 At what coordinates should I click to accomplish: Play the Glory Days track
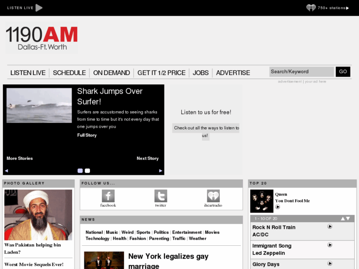[x=330, y=263]
